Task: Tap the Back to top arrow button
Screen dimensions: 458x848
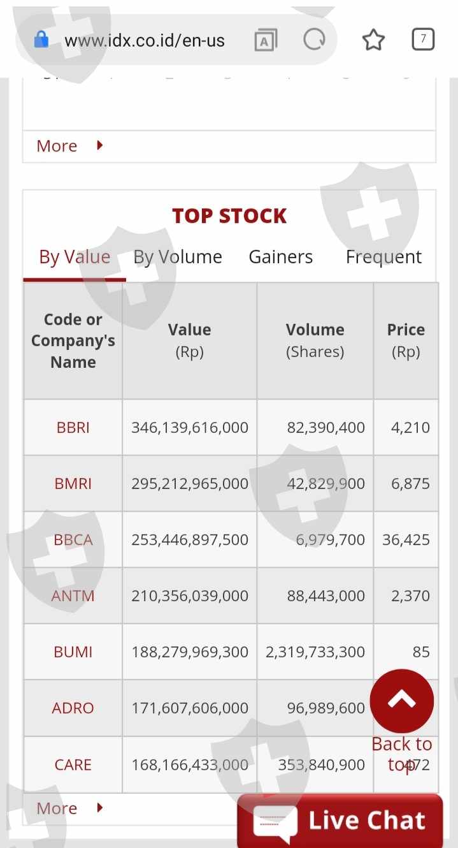Action: 402,701
